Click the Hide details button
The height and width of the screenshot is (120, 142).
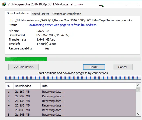(x=24, y=67)
